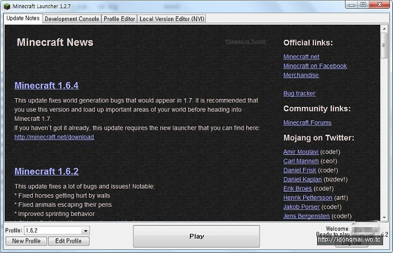The height and width of the screenshot is (253, 393).
Task: Maximize the Minecraft Launcher window
Action: click(363, 4)
